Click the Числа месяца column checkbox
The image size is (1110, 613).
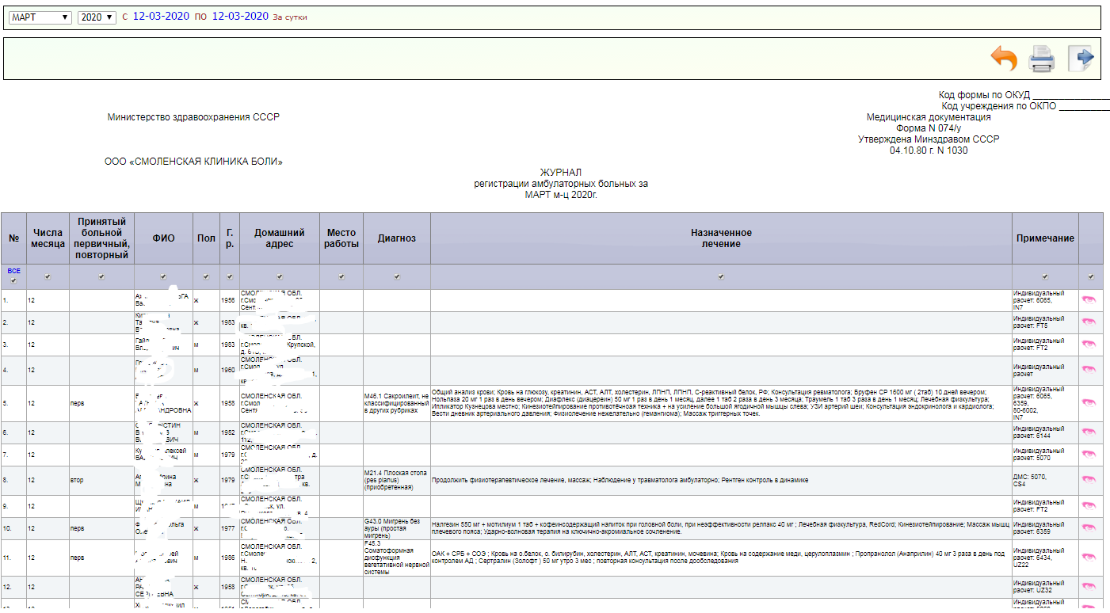pyautogui.click(x=48, y=277)
